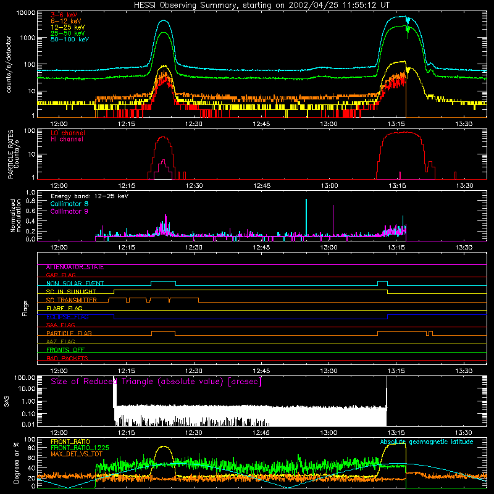Select the Collimator 8 legend entry
Screen dimensions: 494x494
coord(69,204)
